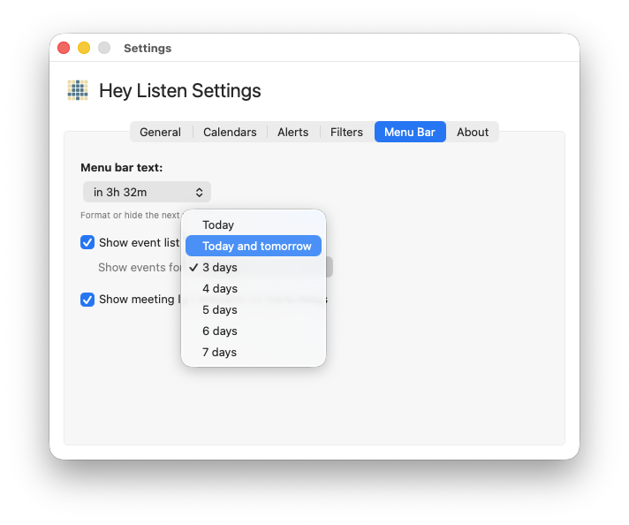This screenshot has height=525, width=629.
Task: Minimize the Settings window
Action: point(84,48)
